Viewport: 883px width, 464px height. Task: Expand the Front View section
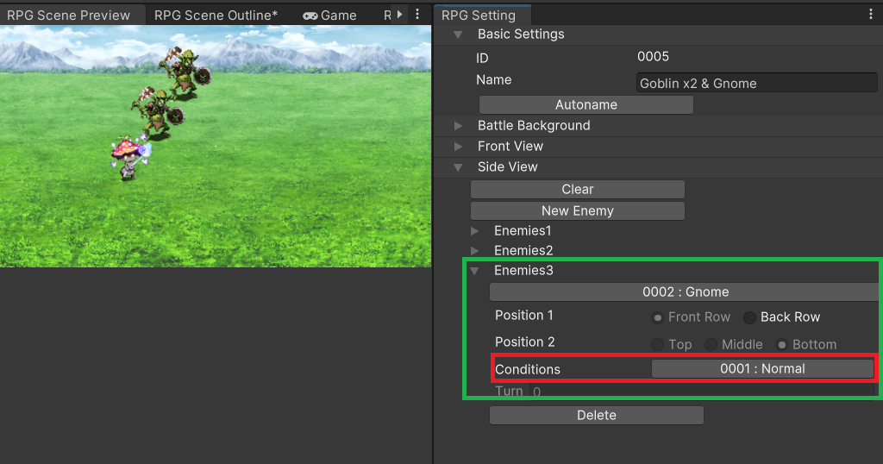point(458,147)
